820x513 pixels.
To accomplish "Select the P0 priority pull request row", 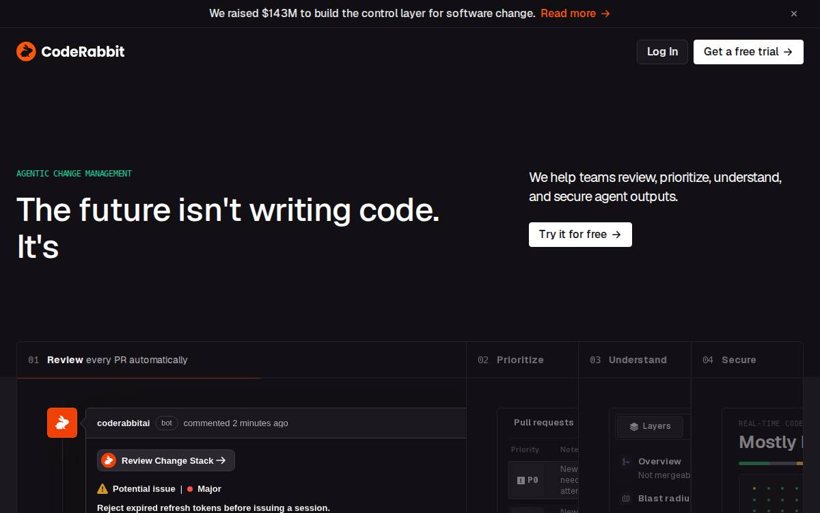I will tap(543, 480).
